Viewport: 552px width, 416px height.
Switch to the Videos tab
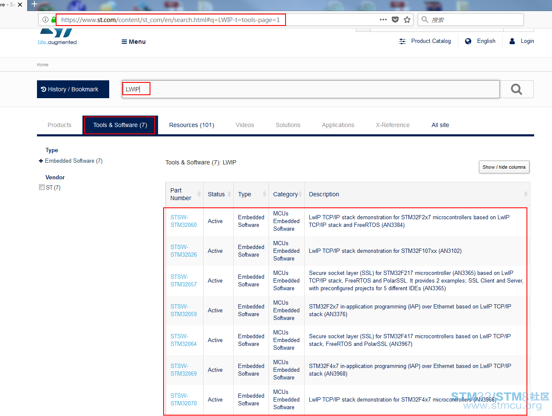click(x=245, y=125)
